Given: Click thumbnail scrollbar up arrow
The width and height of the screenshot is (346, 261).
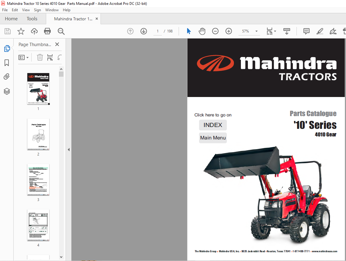Looking at the screenshot, I should pyautogui.click(x=61, y=69).
